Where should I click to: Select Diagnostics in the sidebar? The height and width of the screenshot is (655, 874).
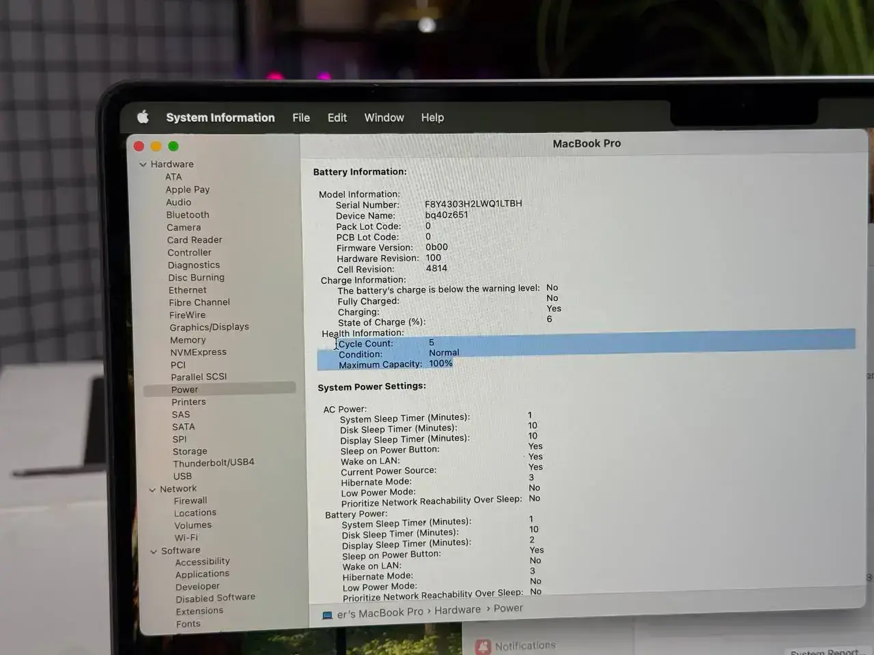pyautogui.click(x=194, y=265)
